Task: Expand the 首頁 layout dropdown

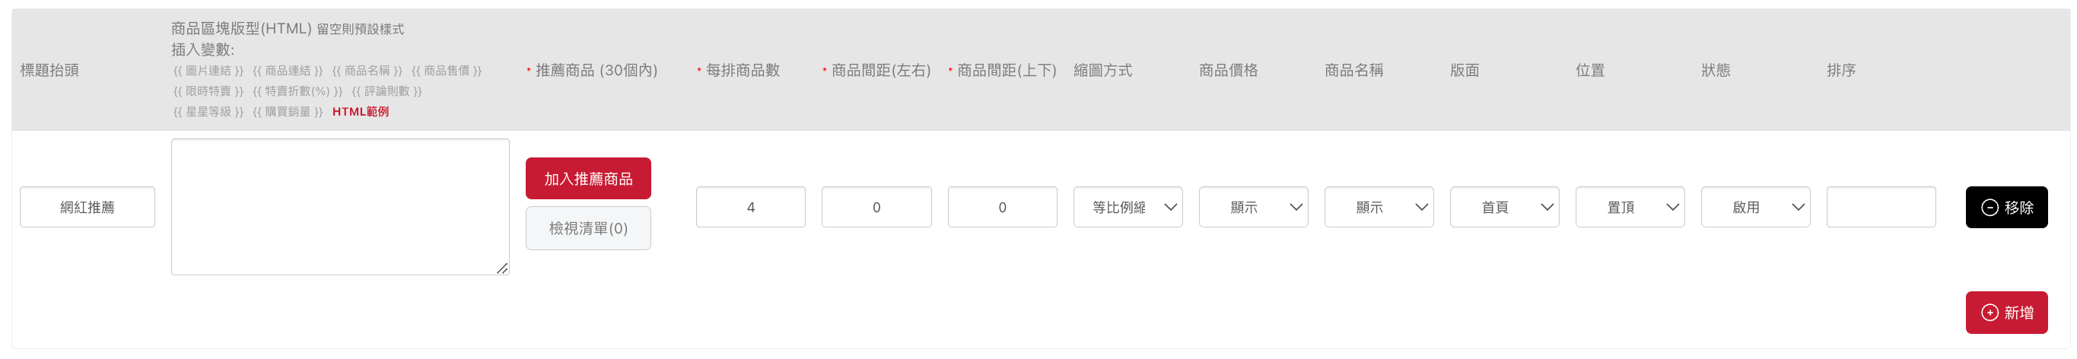Action: pos(1503,208)
